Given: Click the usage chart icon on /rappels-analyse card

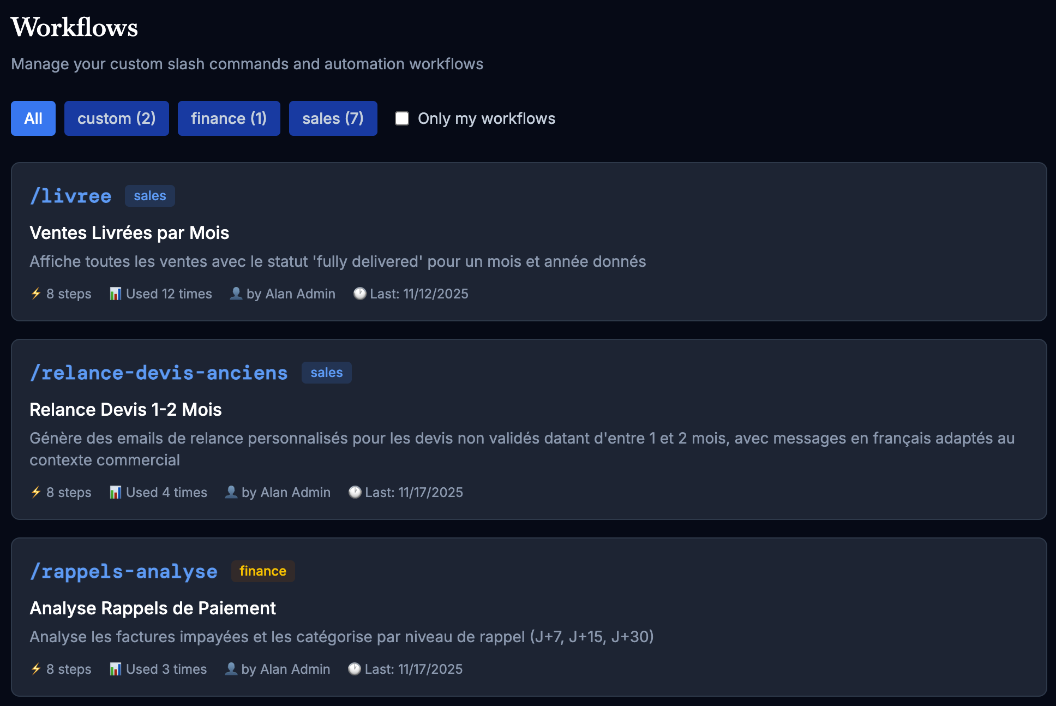Looking at the screenshot, I should pyautogui.click(x=116, y=669).
